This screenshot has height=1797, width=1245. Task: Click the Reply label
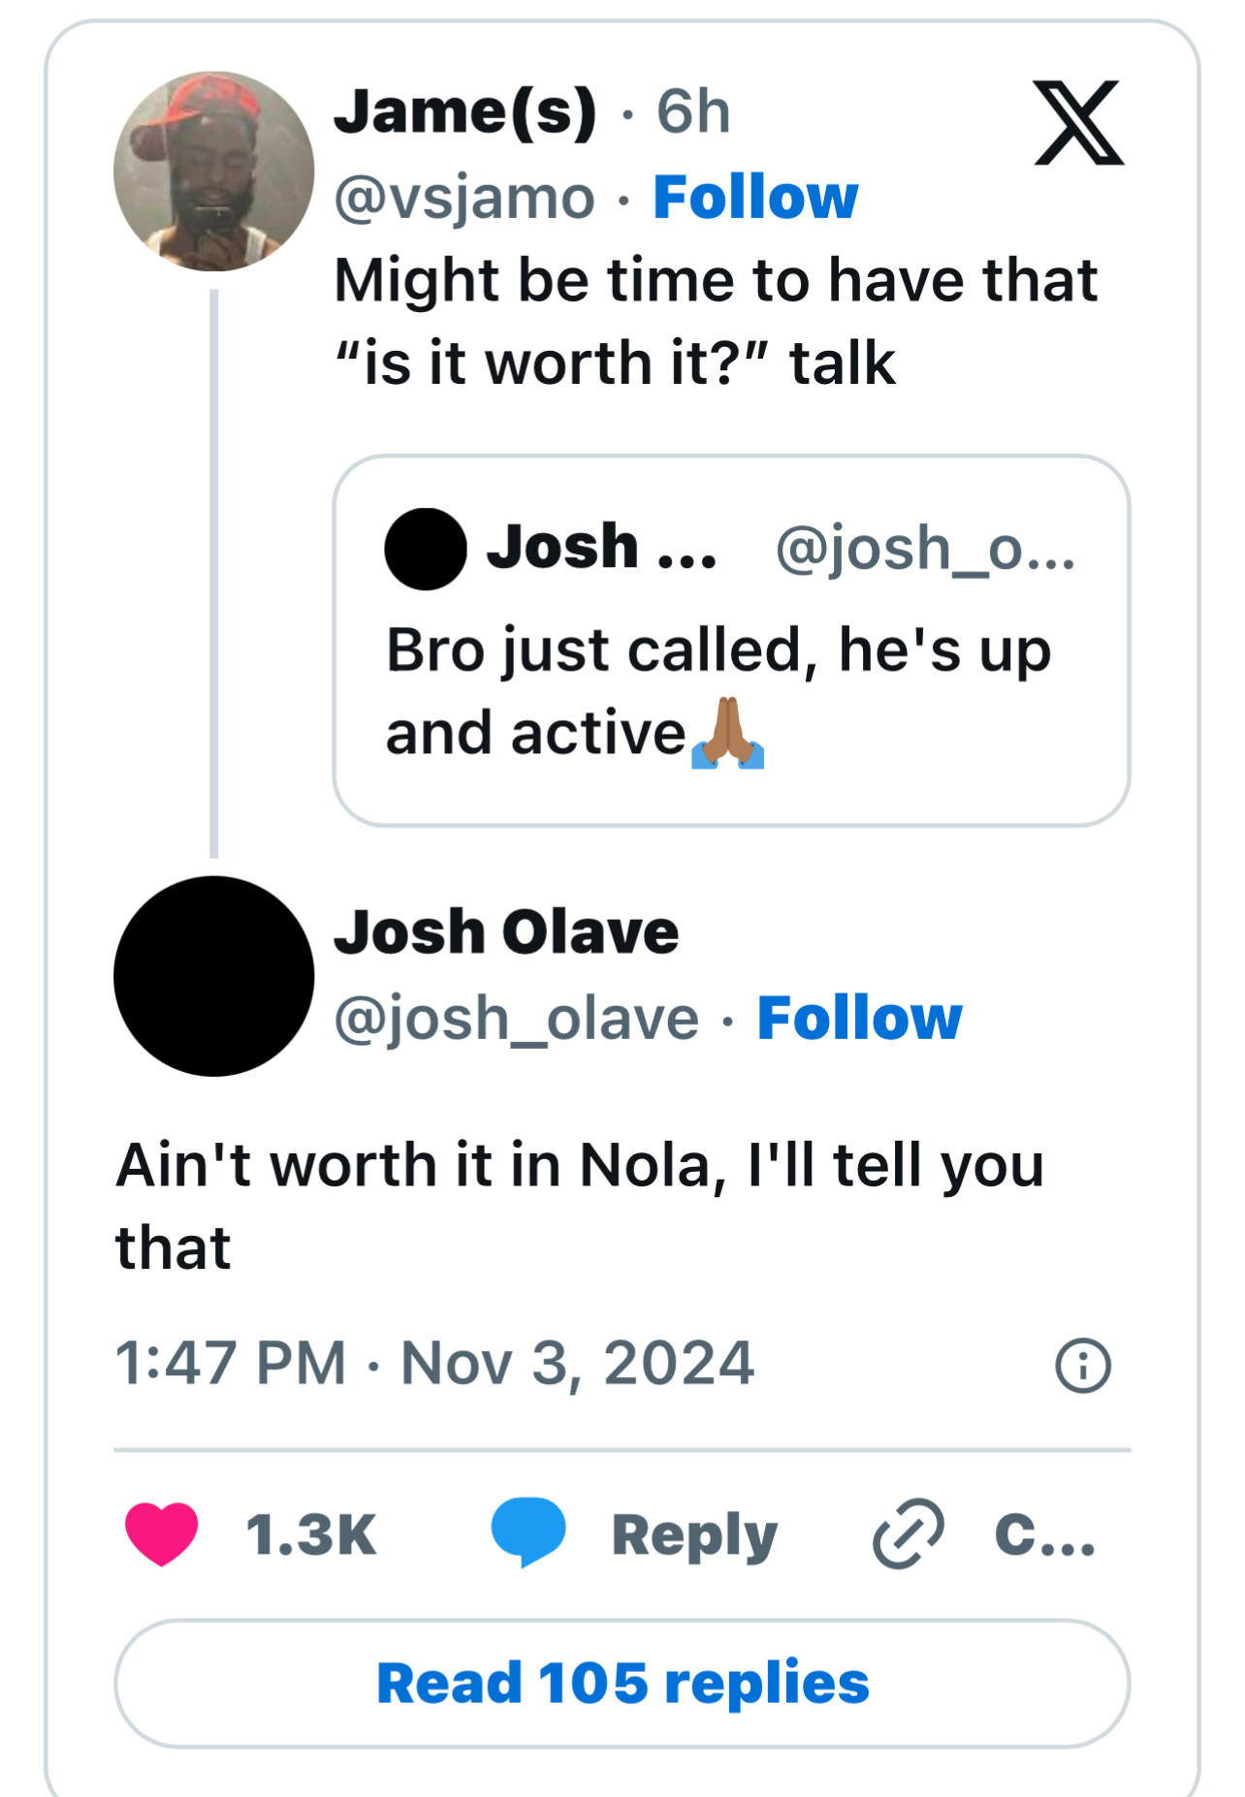(694, 1535)
